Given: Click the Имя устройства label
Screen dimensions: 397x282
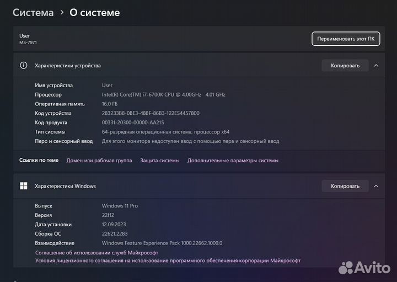Looking at the screenshot, I should pos(53,86).
